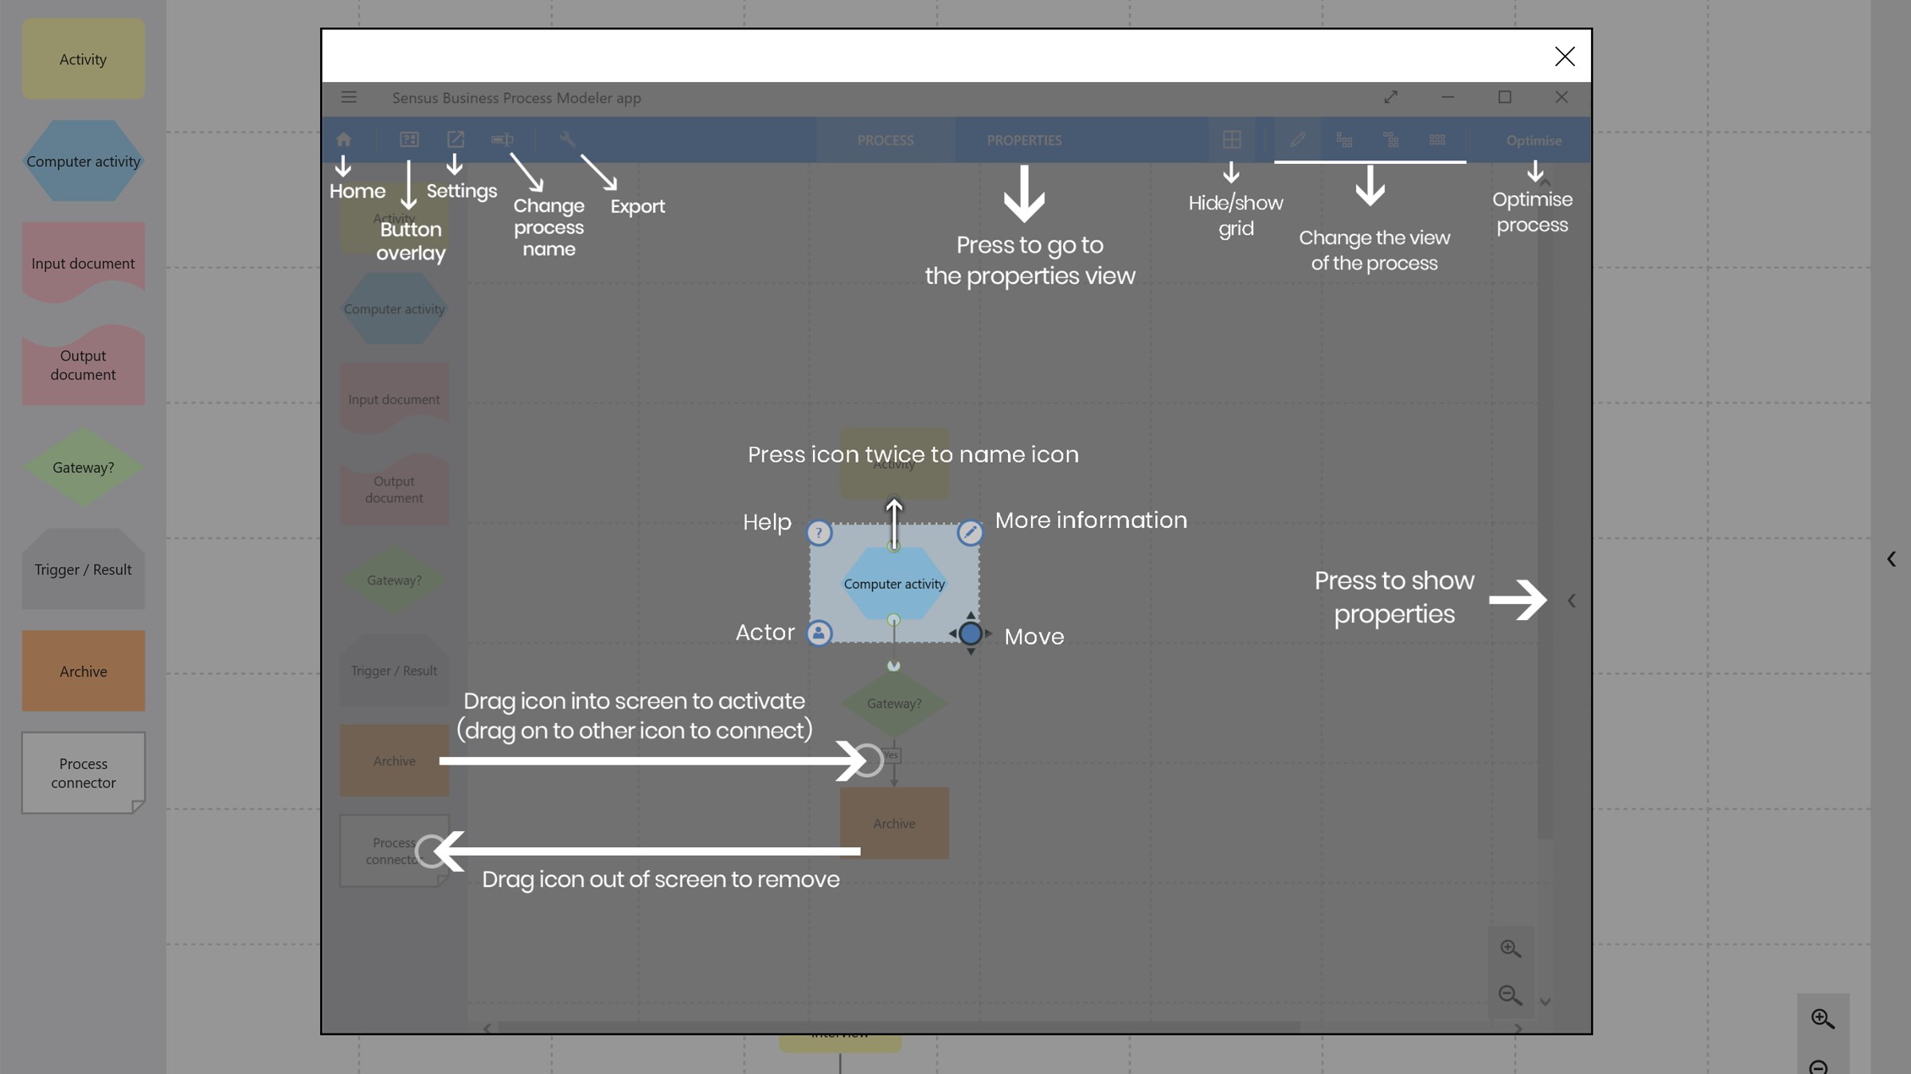Viewport: 1911px width, 1074px height.
Task: Click the More information pencil badge
Action: point(970,533)
